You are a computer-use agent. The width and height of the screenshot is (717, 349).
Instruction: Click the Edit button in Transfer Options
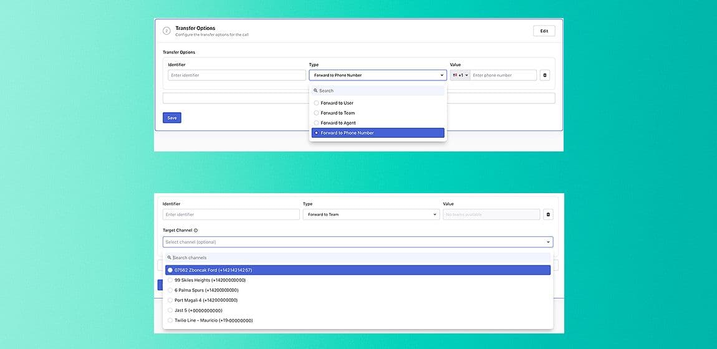coord(544,31)
